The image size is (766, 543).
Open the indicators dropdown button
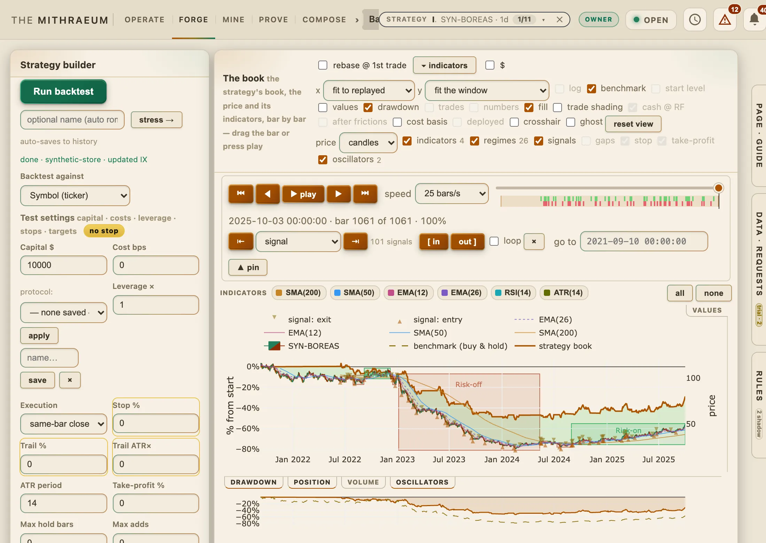pos(444,65)
